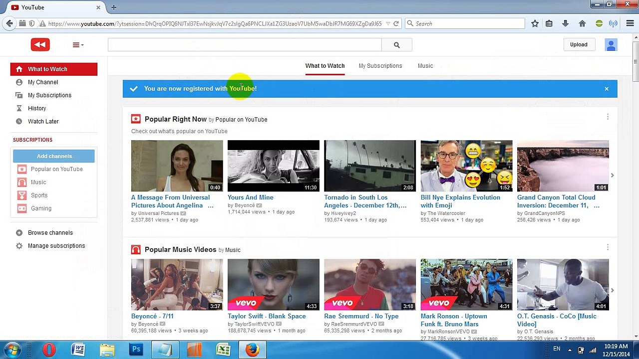Screen dimensions: 639x359
Task: Switch to My Subscriptions tab
Action: (380, 66)
